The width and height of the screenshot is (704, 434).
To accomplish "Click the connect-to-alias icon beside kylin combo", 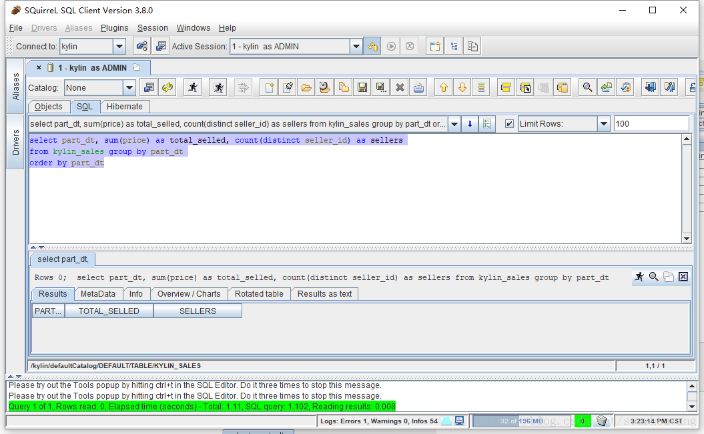I will pos(142,46).
